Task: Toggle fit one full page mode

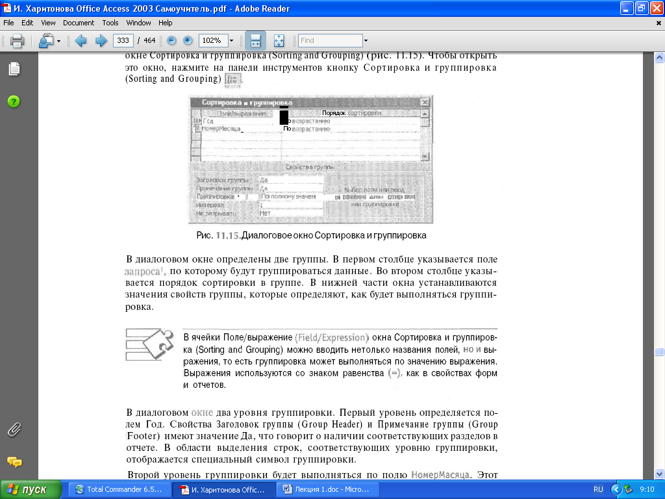Action: coord(279,41)
